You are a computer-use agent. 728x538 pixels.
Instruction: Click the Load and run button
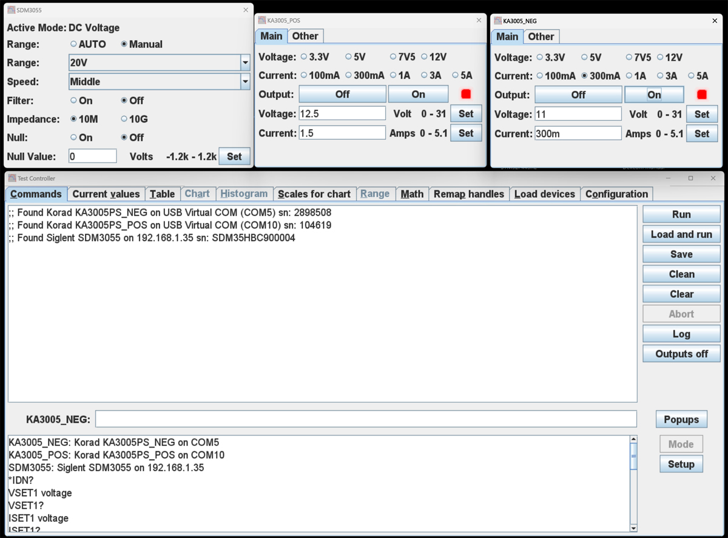point(681,234)
